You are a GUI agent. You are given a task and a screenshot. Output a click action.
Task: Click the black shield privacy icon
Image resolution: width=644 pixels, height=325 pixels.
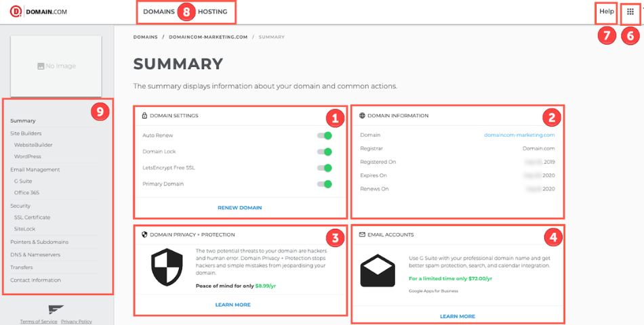(165, 267)
